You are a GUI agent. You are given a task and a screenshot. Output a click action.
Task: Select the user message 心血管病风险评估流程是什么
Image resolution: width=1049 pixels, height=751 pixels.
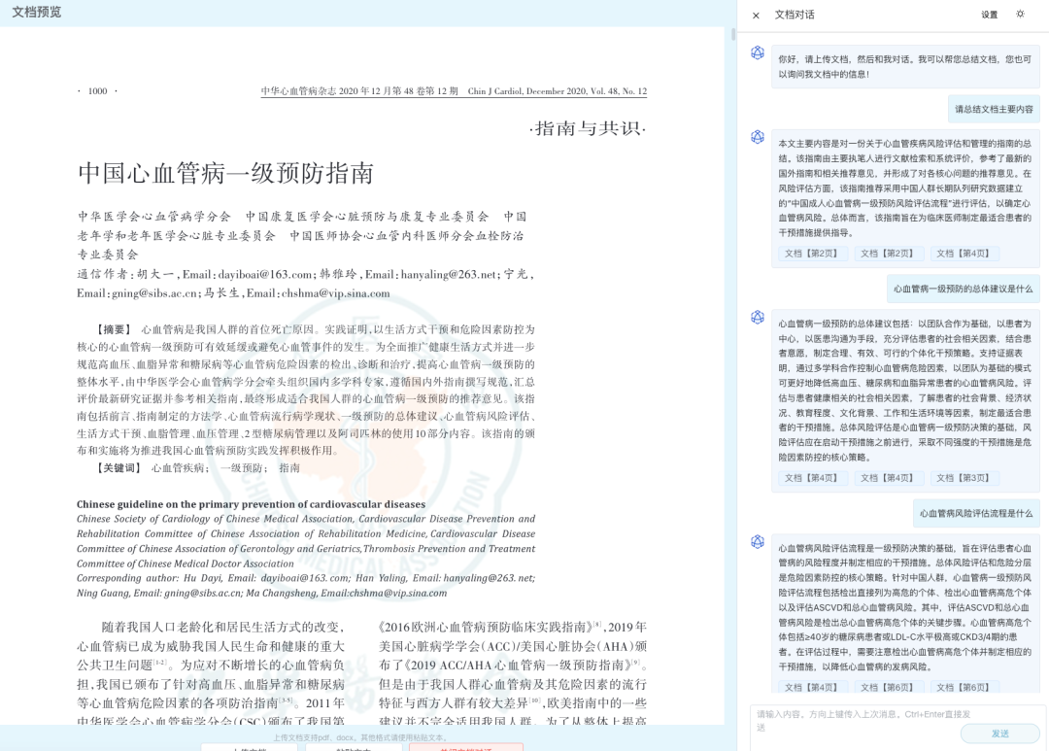point(976,513)
